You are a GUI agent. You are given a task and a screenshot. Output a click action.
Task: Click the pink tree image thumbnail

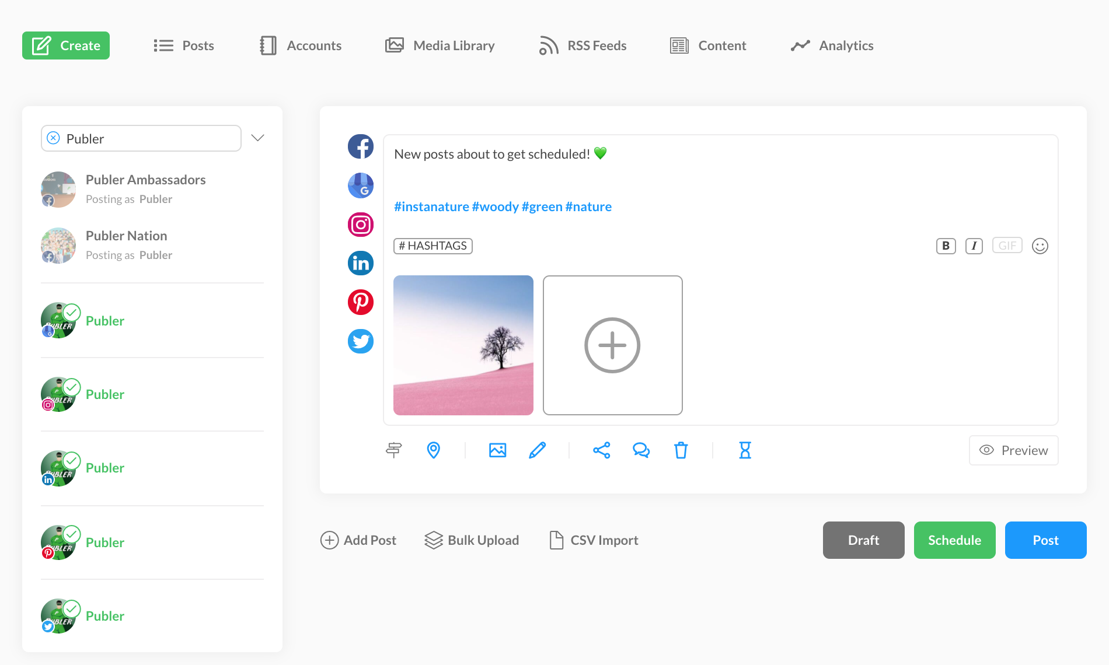pyautogui.click(x=463, y=345)
